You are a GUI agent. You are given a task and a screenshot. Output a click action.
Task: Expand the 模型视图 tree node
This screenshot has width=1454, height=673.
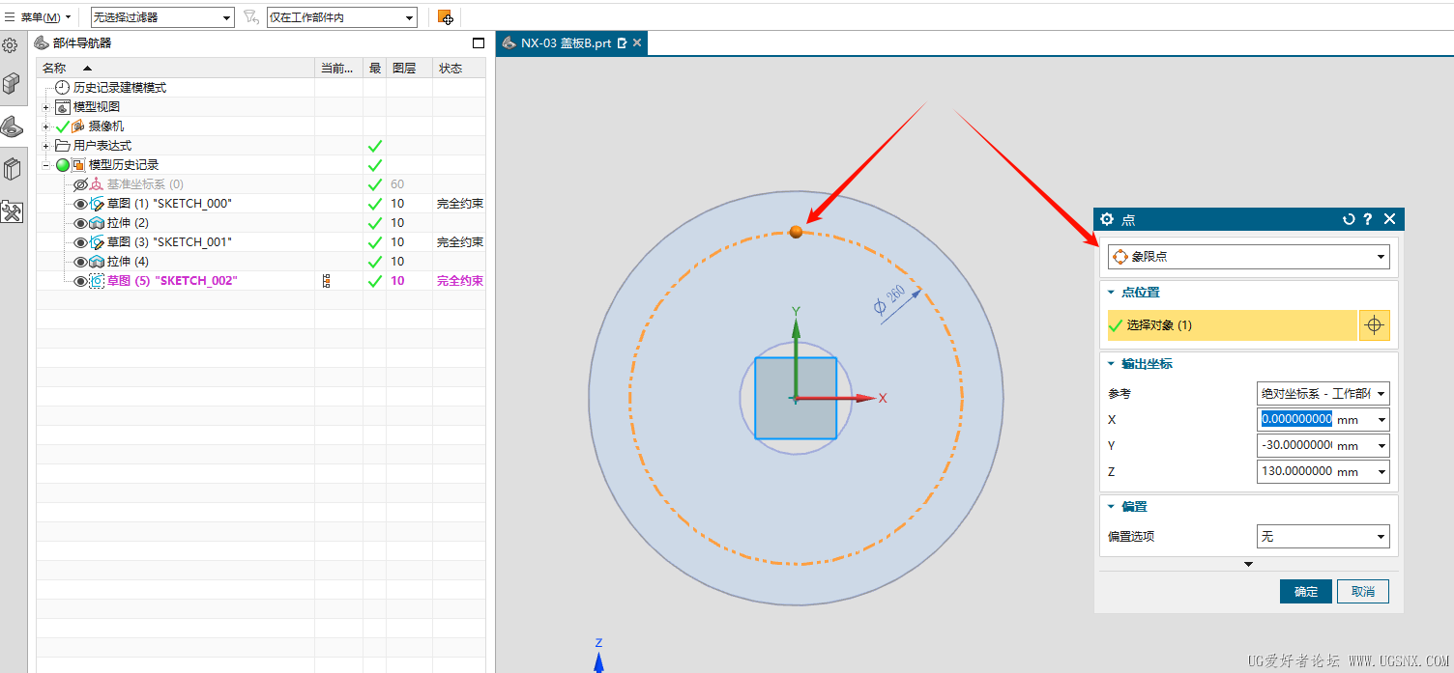pos(45,107)
